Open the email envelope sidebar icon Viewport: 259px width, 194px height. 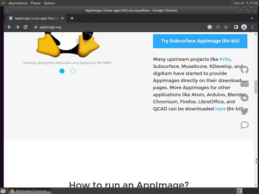point(245,84)
